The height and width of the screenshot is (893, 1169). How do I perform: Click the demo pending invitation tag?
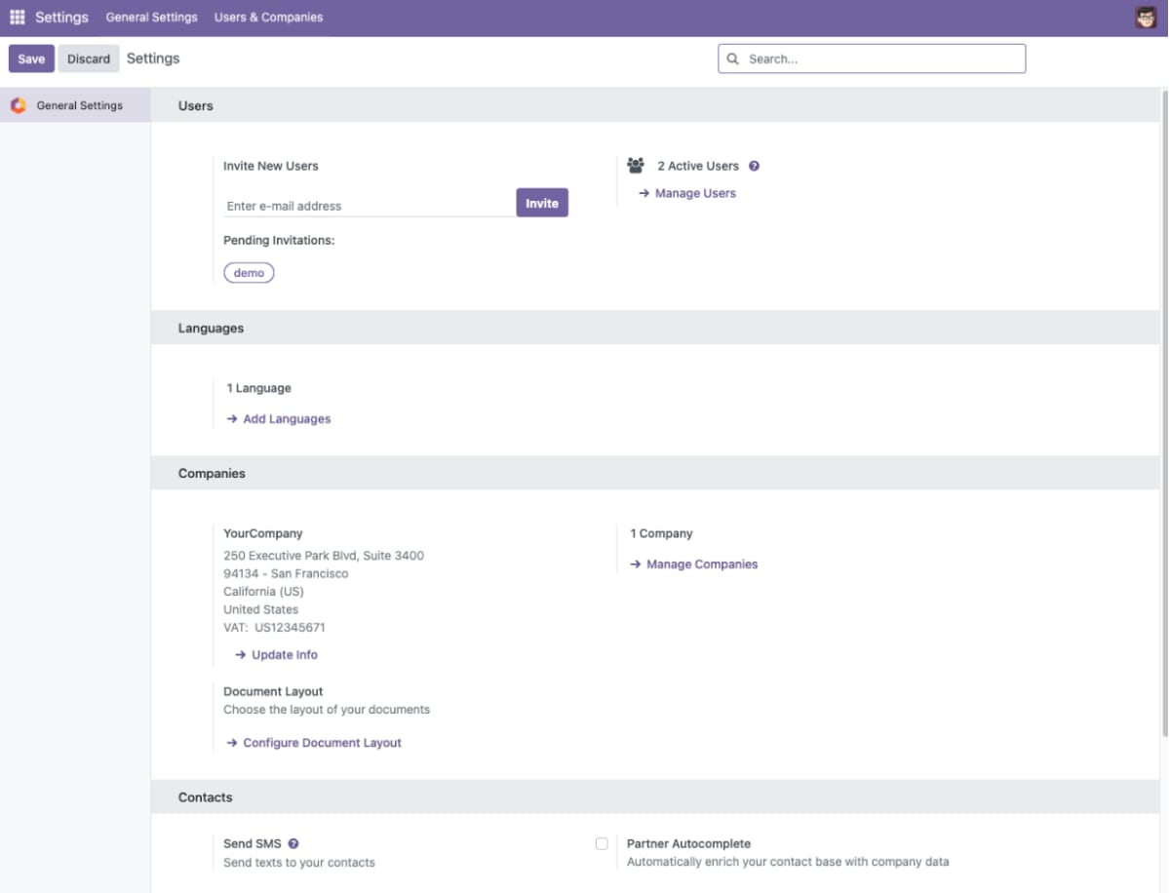pyautogui.click(x=249, y=272)
